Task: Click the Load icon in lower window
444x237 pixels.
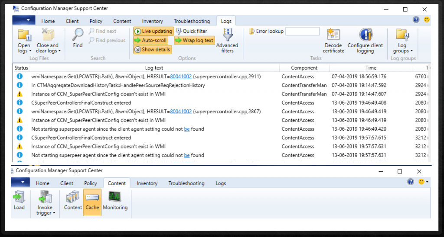Action: coord(19,200)
